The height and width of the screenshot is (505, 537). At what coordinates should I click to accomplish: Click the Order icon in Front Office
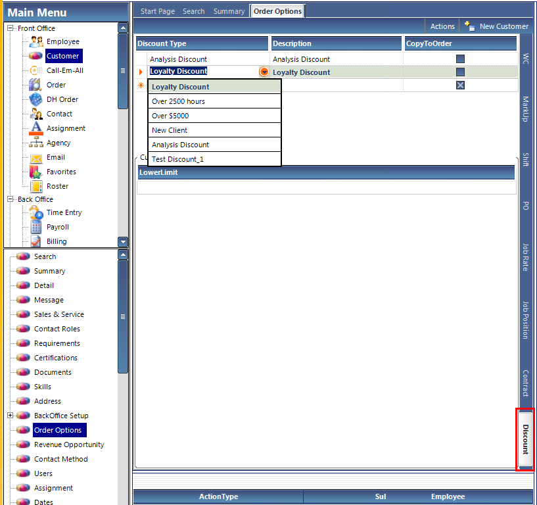(x=35, y=85)
